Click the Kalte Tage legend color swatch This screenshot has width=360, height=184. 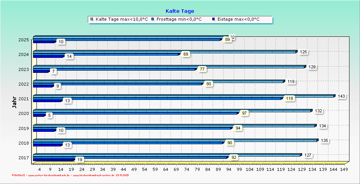point(92,19)
